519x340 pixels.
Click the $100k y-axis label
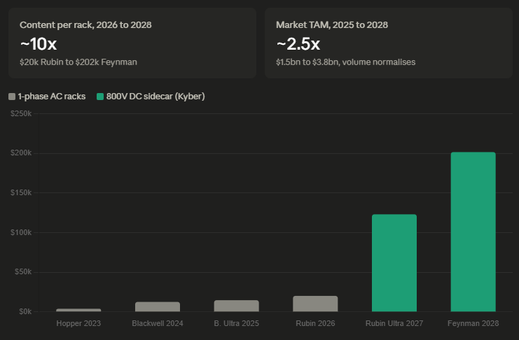21,232
